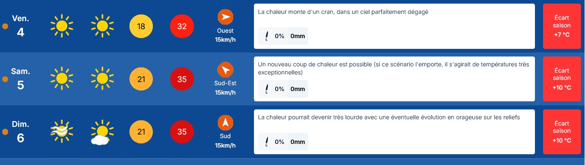Click the orange dot beside Dim. 6
This screenshot has width=585, height=165.
(5, 132)
